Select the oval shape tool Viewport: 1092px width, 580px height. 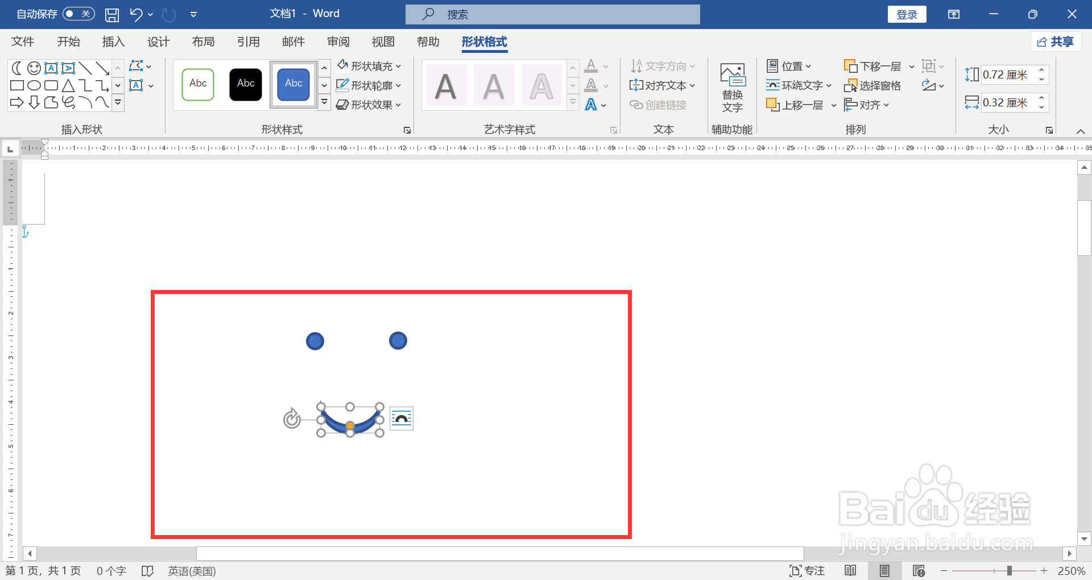[34, 85]
